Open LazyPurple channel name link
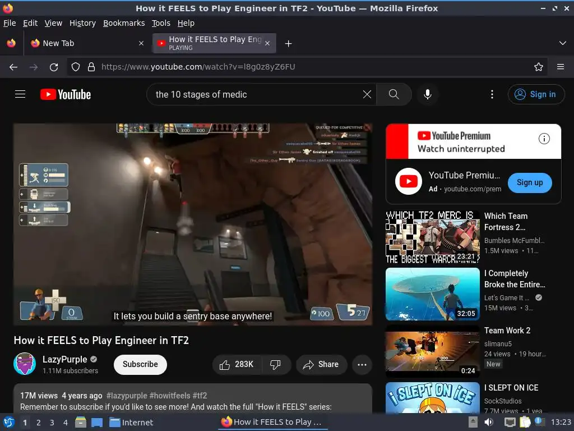Viewport: 574px width, 431px height. (65, 359)
